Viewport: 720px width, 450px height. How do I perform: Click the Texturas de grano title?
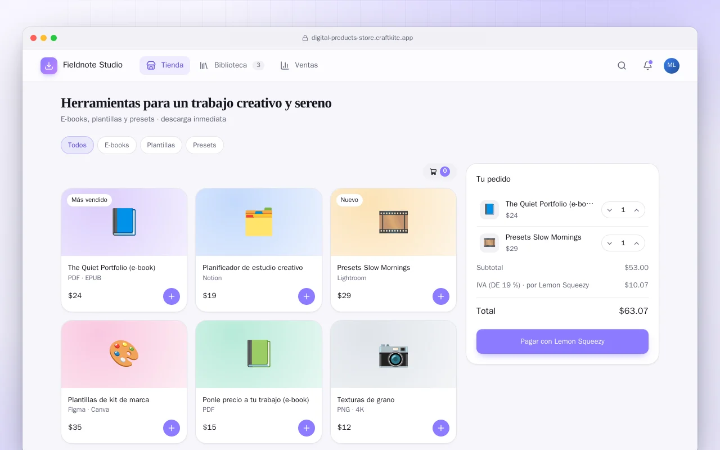[366, 400]
